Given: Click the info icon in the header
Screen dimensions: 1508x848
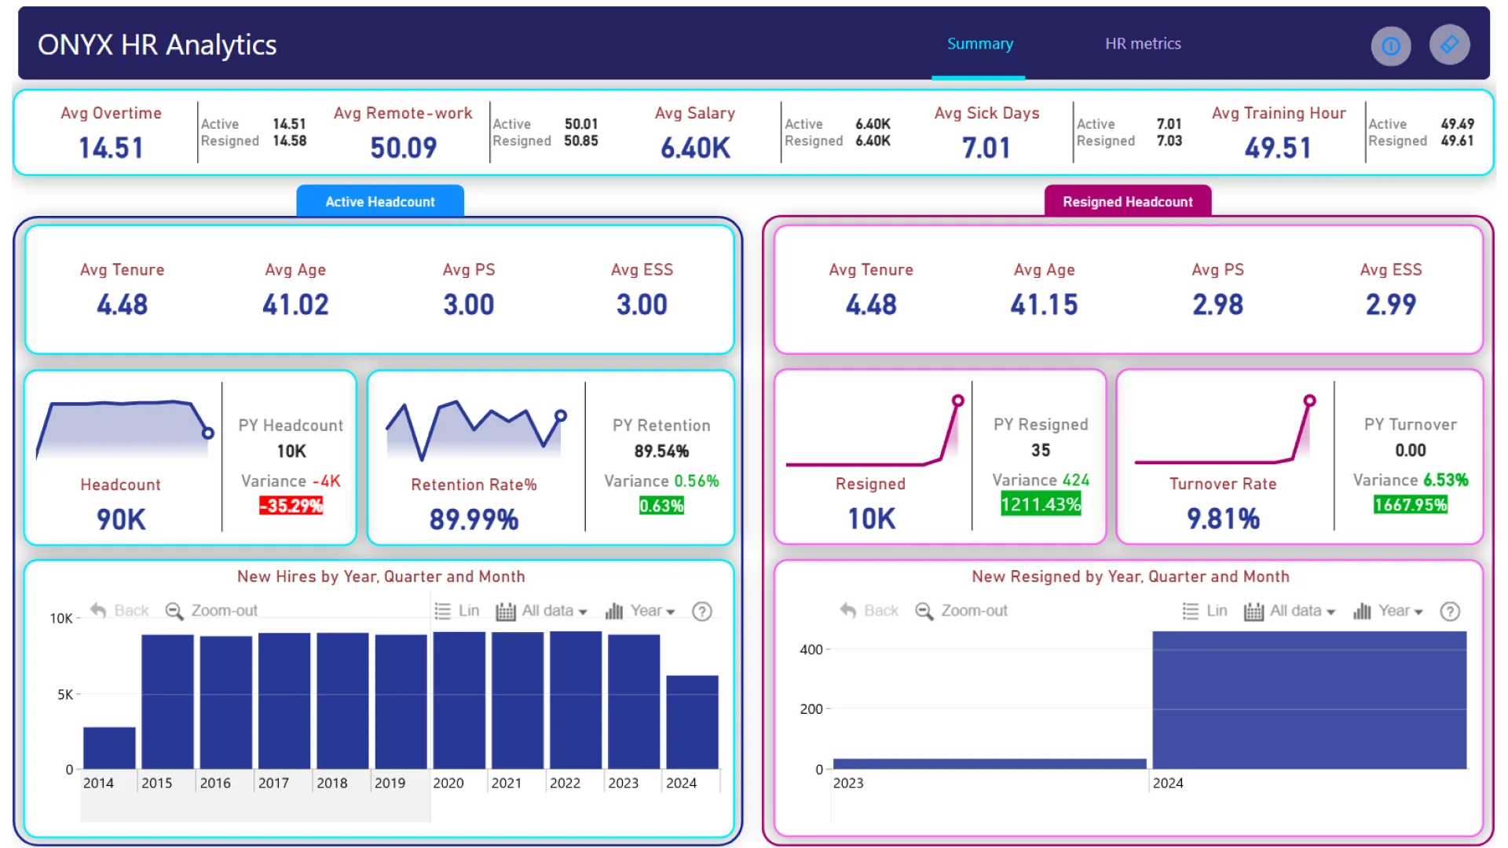Looking at the screenshot, I should [1390, 46].
